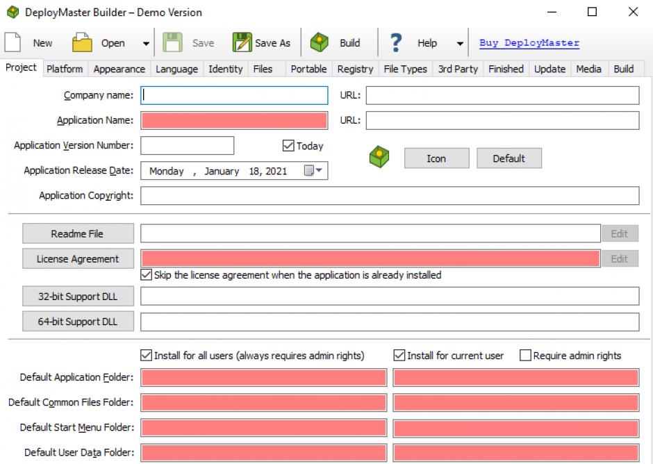Click the New blank page icon

point(13,42)
